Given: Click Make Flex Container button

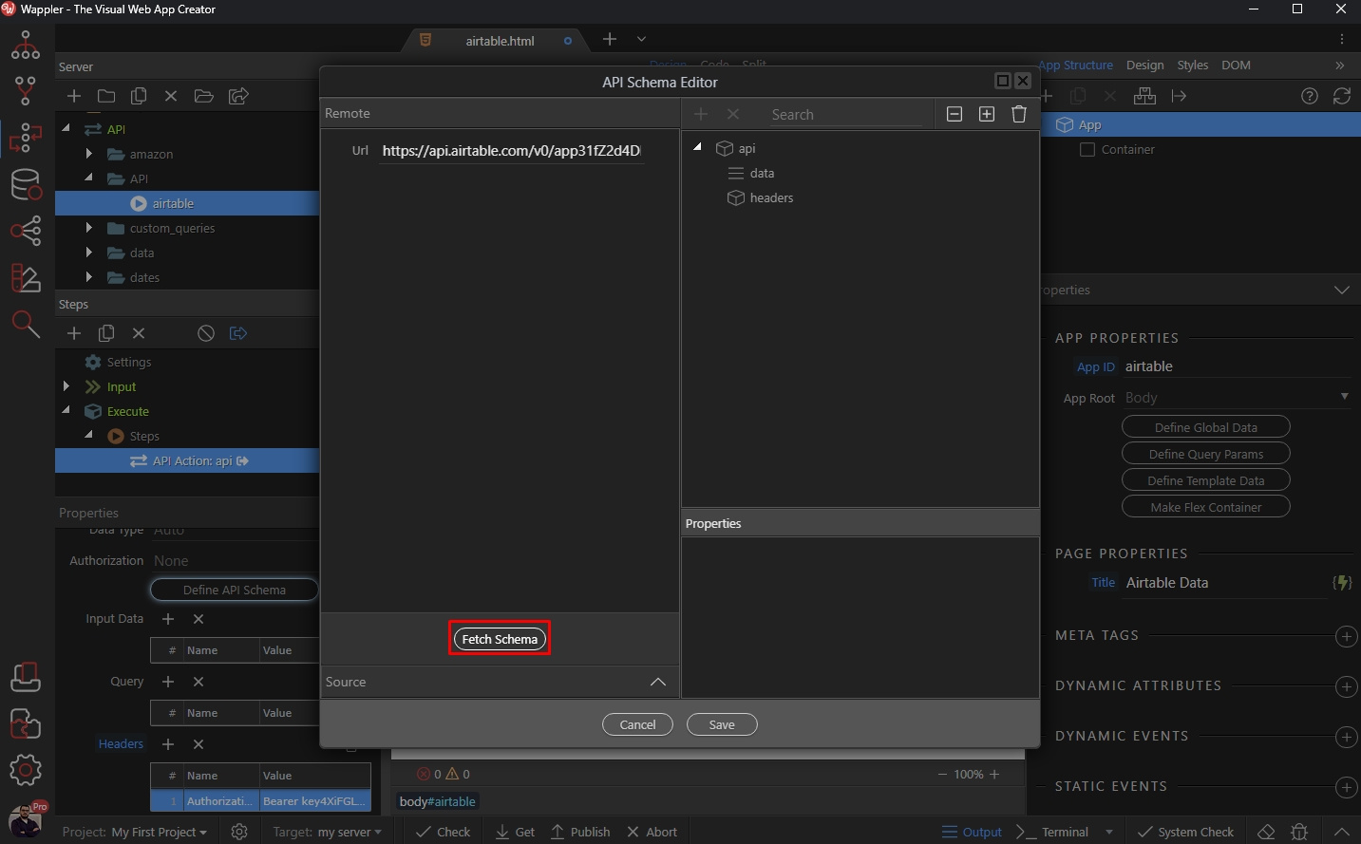Looking at the screenshot, I should [1206, 507].
